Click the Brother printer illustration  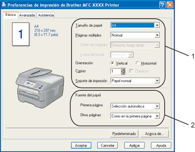coord(40,88)
